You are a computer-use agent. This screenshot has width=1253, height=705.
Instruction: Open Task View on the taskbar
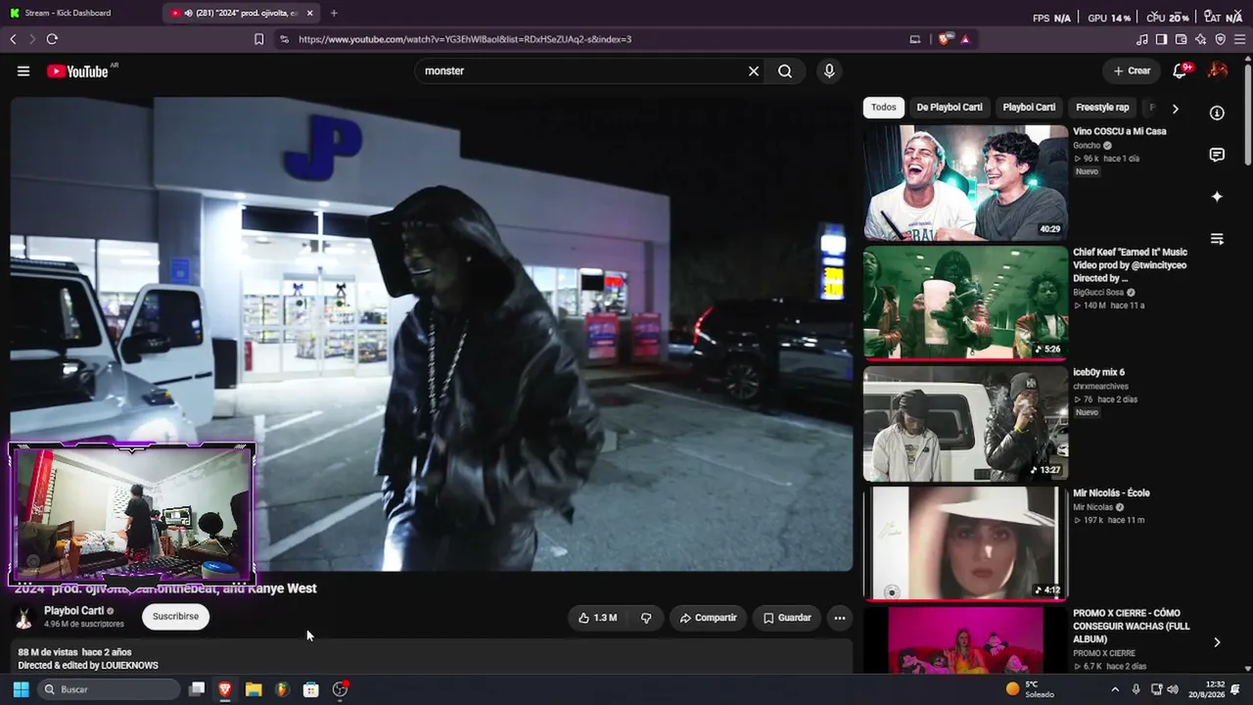point(197,689)
